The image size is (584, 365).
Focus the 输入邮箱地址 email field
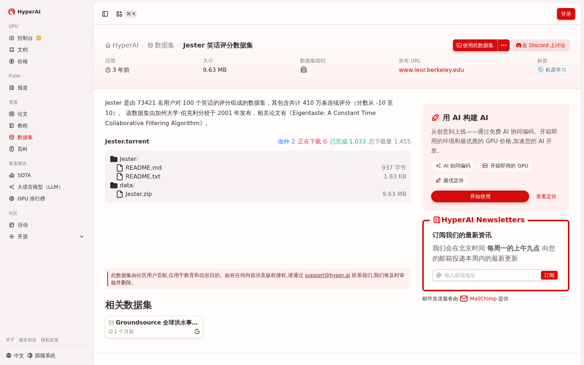pos(491,275)
